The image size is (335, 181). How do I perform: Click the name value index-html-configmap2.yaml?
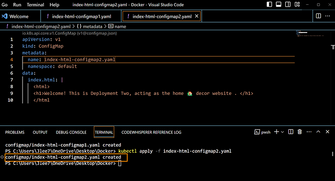80,60
